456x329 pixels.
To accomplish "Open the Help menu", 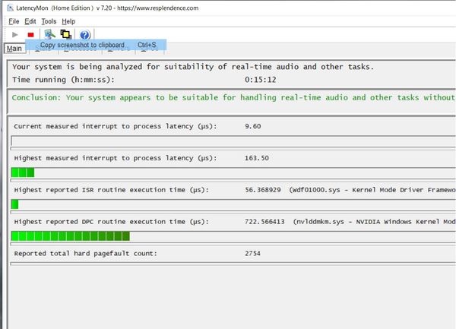I will point(68,21).
